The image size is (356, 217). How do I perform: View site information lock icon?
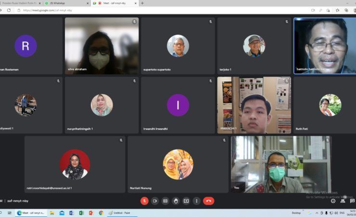[19, 10]
